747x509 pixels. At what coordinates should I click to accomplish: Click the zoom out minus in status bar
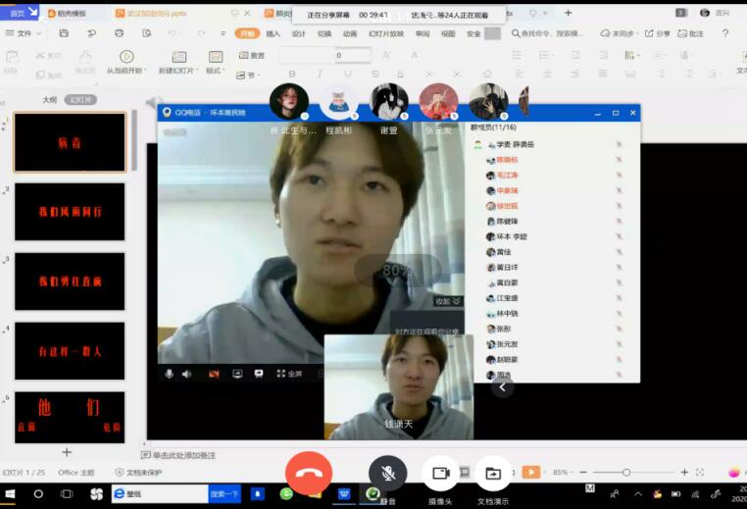pyautogui.click(x=583, y=472)
